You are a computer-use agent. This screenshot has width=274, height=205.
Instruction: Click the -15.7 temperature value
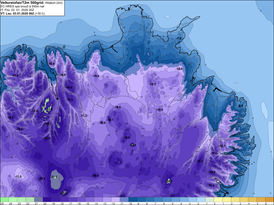click(152, 84)
